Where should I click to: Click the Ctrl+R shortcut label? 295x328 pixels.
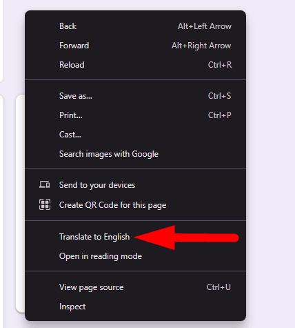point(220,65)
